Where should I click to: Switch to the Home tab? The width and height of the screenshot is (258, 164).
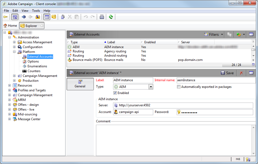[10, 26]
